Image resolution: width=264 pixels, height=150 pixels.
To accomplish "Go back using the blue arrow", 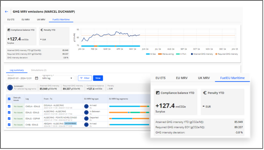I will point(6,12).
